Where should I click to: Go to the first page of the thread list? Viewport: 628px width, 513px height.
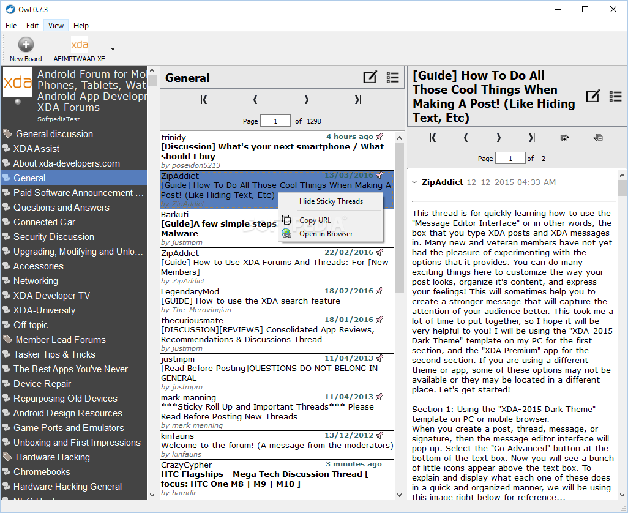(x=204, y=100)
